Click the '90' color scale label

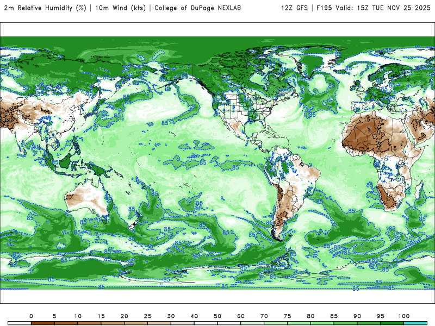pyautogui.click(x=357, y=316)
